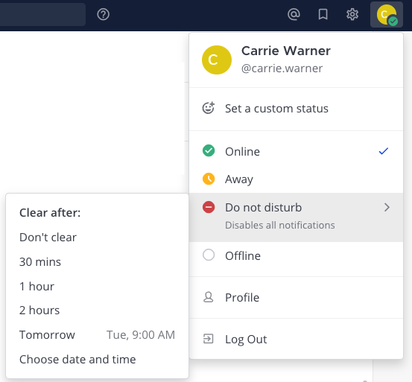Clear status after 1 hour
Viewport: 412px width, 382px height.
point(97,286)
